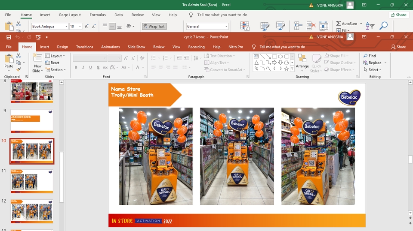Click Center alignment in PowerPoint paragraph group
This screenshot has height=231, width=413.
click(160, 67)
